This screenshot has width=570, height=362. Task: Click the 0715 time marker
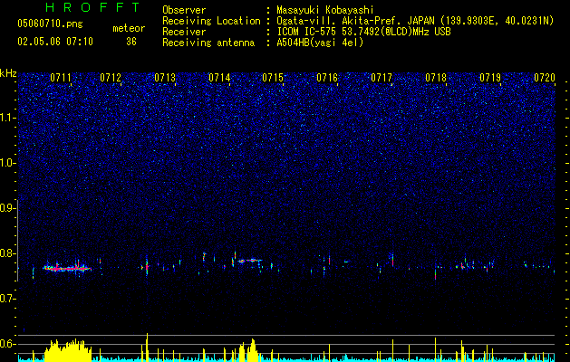coord(273,78)
